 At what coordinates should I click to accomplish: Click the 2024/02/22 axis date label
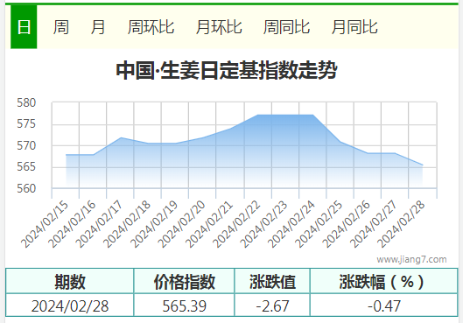pyautogui.click(x=236, y=225)
